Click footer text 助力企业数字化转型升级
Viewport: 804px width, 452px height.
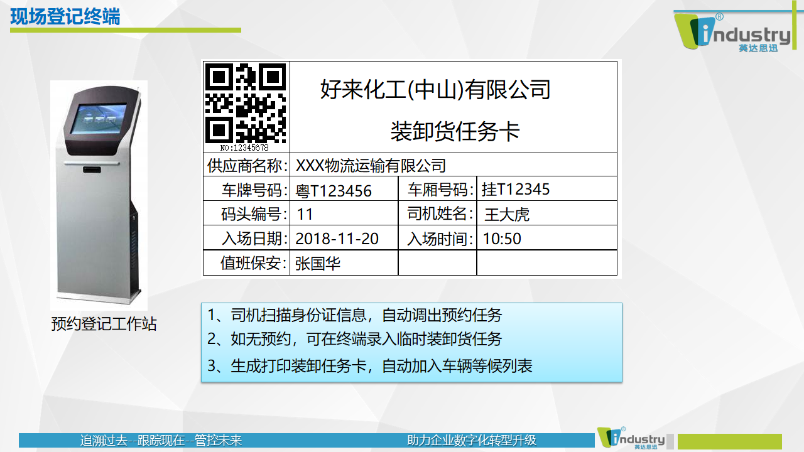click(472, 441)
